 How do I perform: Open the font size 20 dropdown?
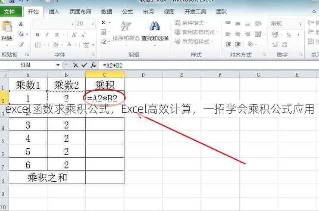coord(93,24)
